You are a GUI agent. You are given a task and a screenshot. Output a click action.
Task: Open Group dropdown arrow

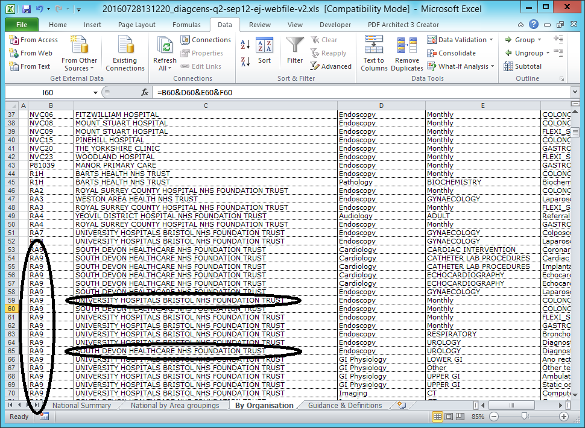click(x=540, y=40)
